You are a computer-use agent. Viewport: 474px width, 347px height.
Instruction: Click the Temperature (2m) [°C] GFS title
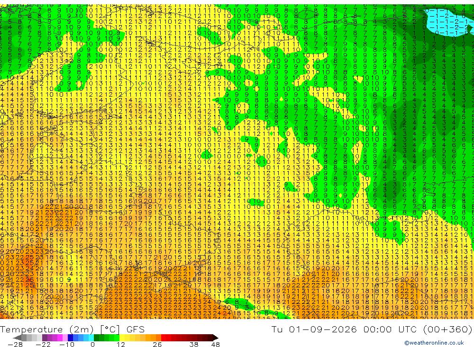72,329
